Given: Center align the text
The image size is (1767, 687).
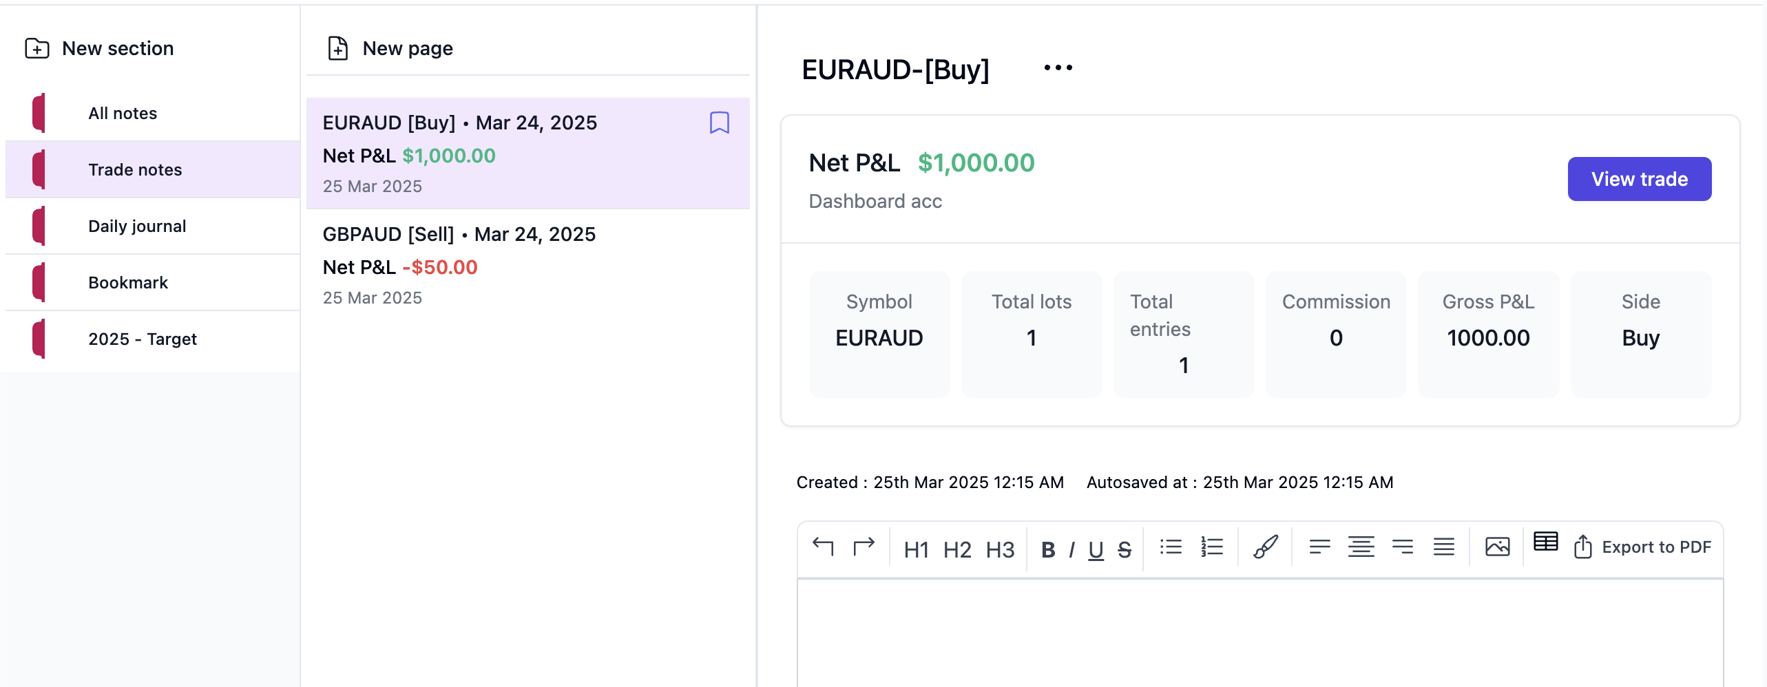Looking at the screenshot, I should click(x=1361, y=547).
